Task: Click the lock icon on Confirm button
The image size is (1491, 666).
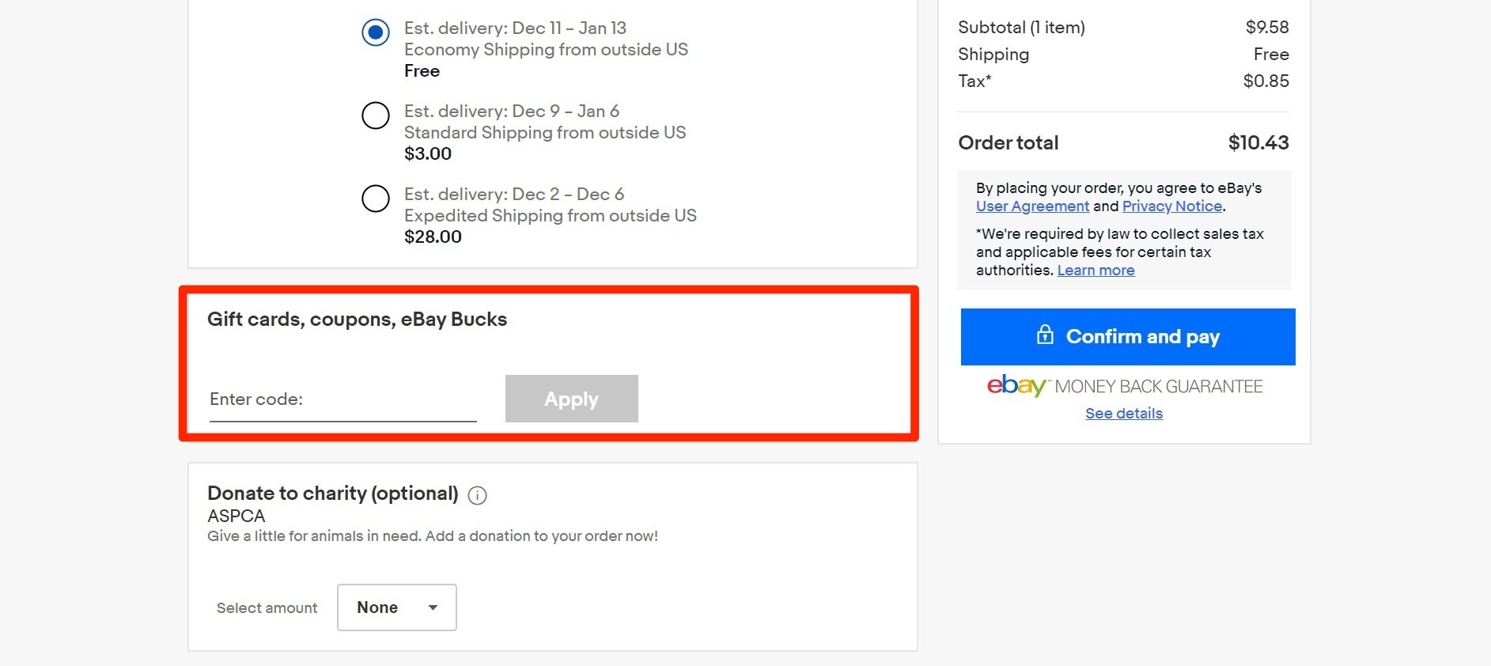Action: point(1045,335)
